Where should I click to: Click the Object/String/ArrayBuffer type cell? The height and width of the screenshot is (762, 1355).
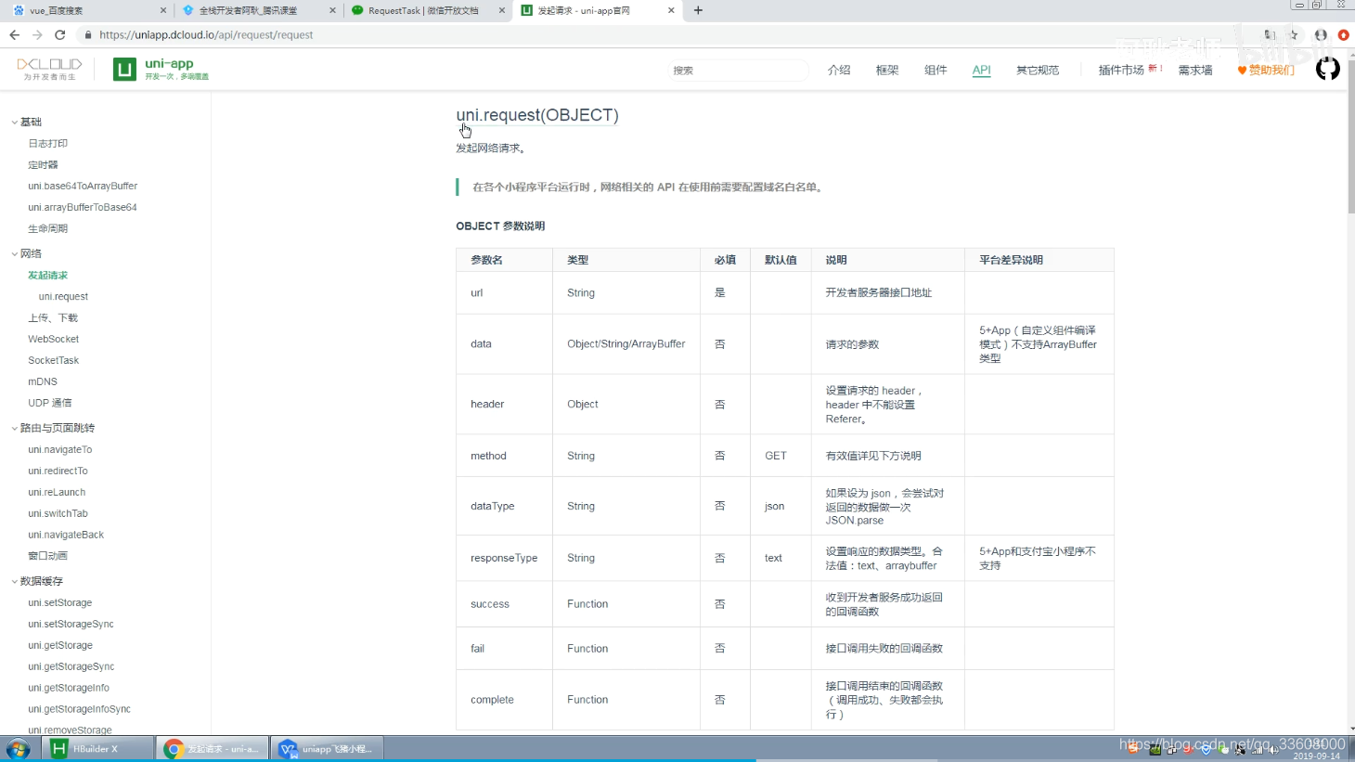pos(626,343)
